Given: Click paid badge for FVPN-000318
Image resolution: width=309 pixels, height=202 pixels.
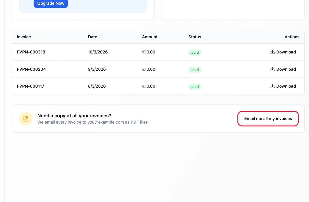Looking at the screenshot, I should point(195,52).
